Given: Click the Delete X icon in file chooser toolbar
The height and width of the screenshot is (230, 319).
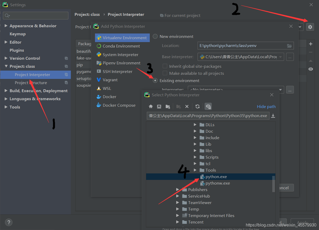Looking at the screenshot, I should (x=187, y=106).
